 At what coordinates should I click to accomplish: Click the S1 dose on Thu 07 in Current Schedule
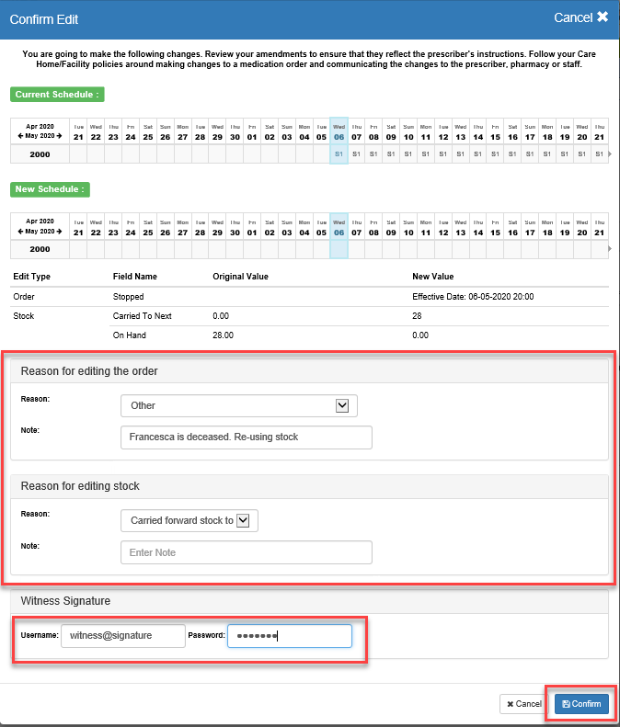coord(356,154)
